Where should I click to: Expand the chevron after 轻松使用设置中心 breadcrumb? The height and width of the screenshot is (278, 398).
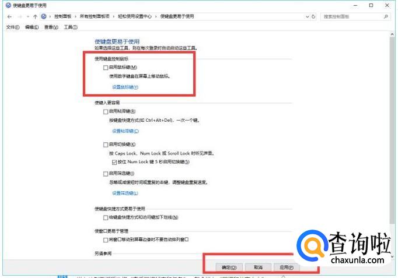point(156,17)
